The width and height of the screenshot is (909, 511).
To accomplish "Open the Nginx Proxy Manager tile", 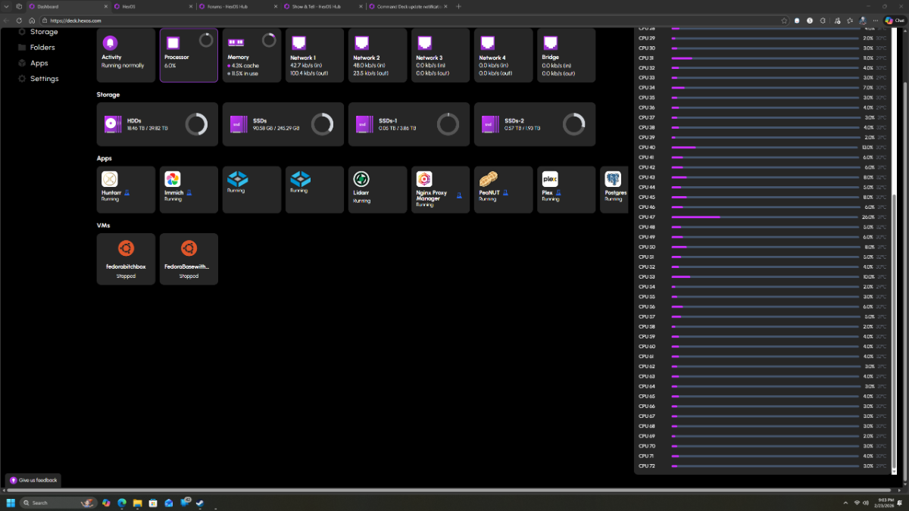I will [440, 189].
